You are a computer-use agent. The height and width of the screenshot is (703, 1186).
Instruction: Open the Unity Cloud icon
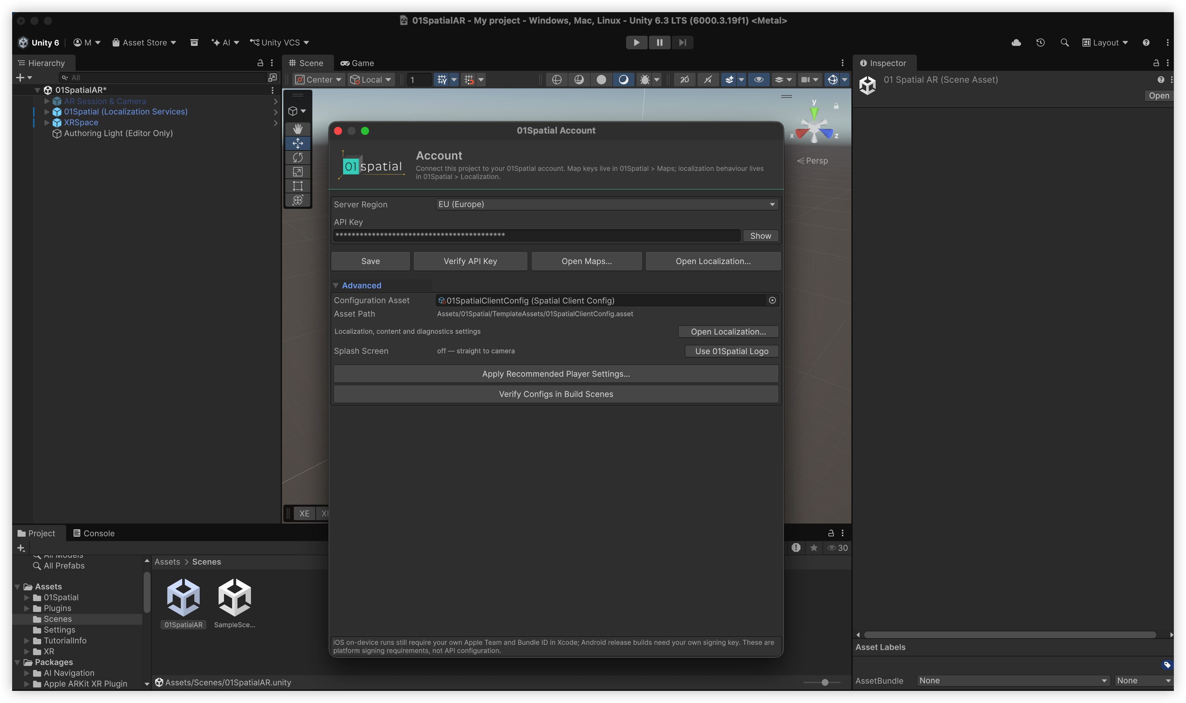click(x=1016, y=43)
